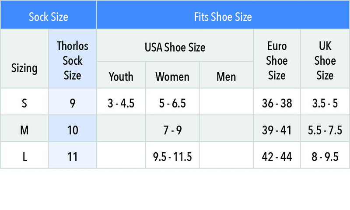Viewport: 350px width, 210px height.
Task: Select the Euro 36 - 38 cell
Action: (277, 101)
